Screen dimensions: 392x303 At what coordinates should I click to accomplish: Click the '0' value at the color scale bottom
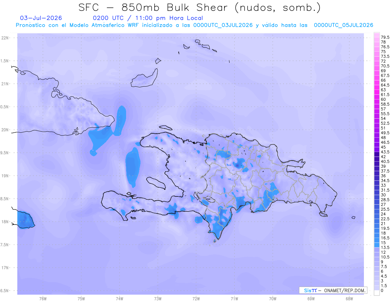tap(382, 290)
